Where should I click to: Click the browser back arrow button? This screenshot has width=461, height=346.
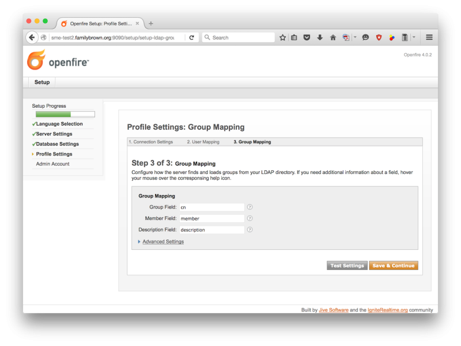[x=32, y=37]
